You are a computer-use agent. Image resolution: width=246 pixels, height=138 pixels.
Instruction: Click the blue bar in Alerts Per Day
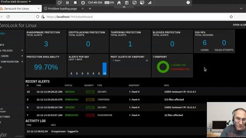point(105,69)
